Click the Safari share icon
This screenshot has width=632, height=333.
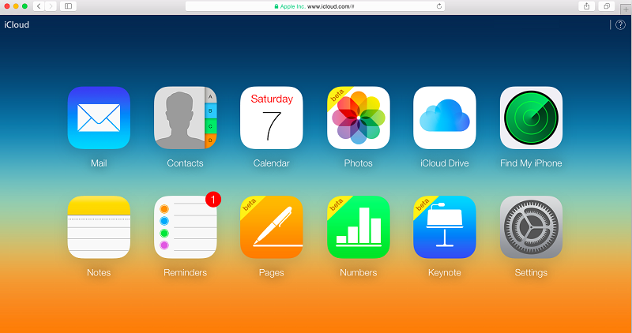tap(586, 6)
